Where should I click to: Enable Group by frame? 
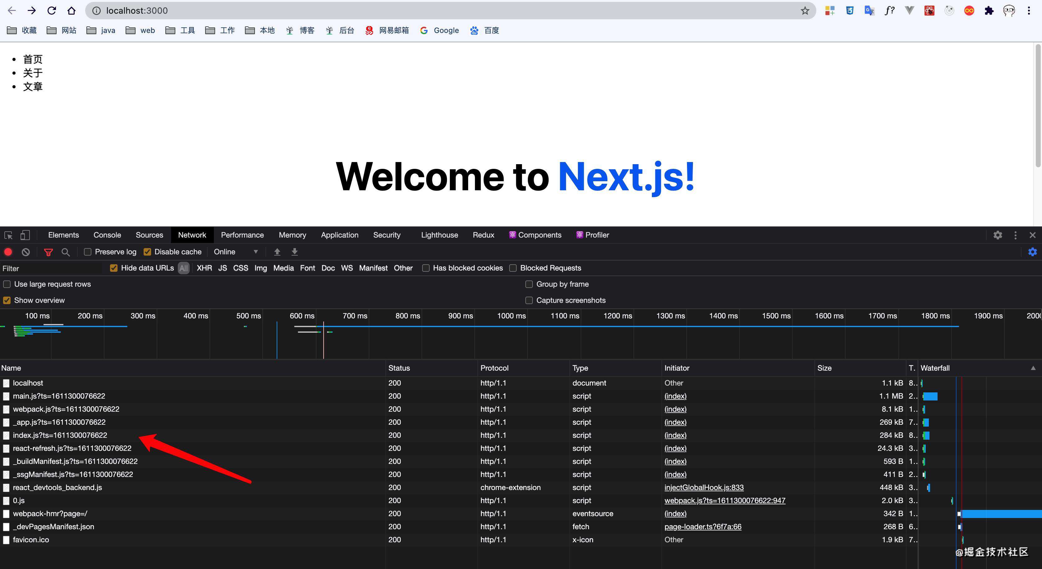[x=529, y=284]
